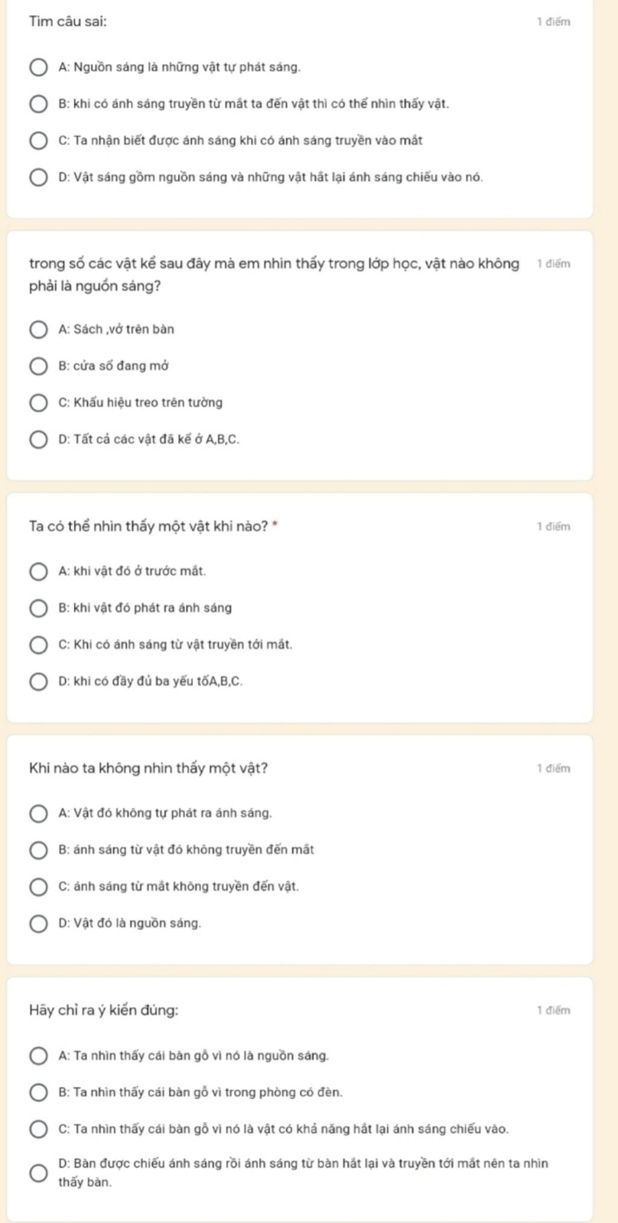Select C: Khi có ánh sáng từ vật truyền tới mắt
The width and height of the screenshot is (618, 1223).
[39, 645]
